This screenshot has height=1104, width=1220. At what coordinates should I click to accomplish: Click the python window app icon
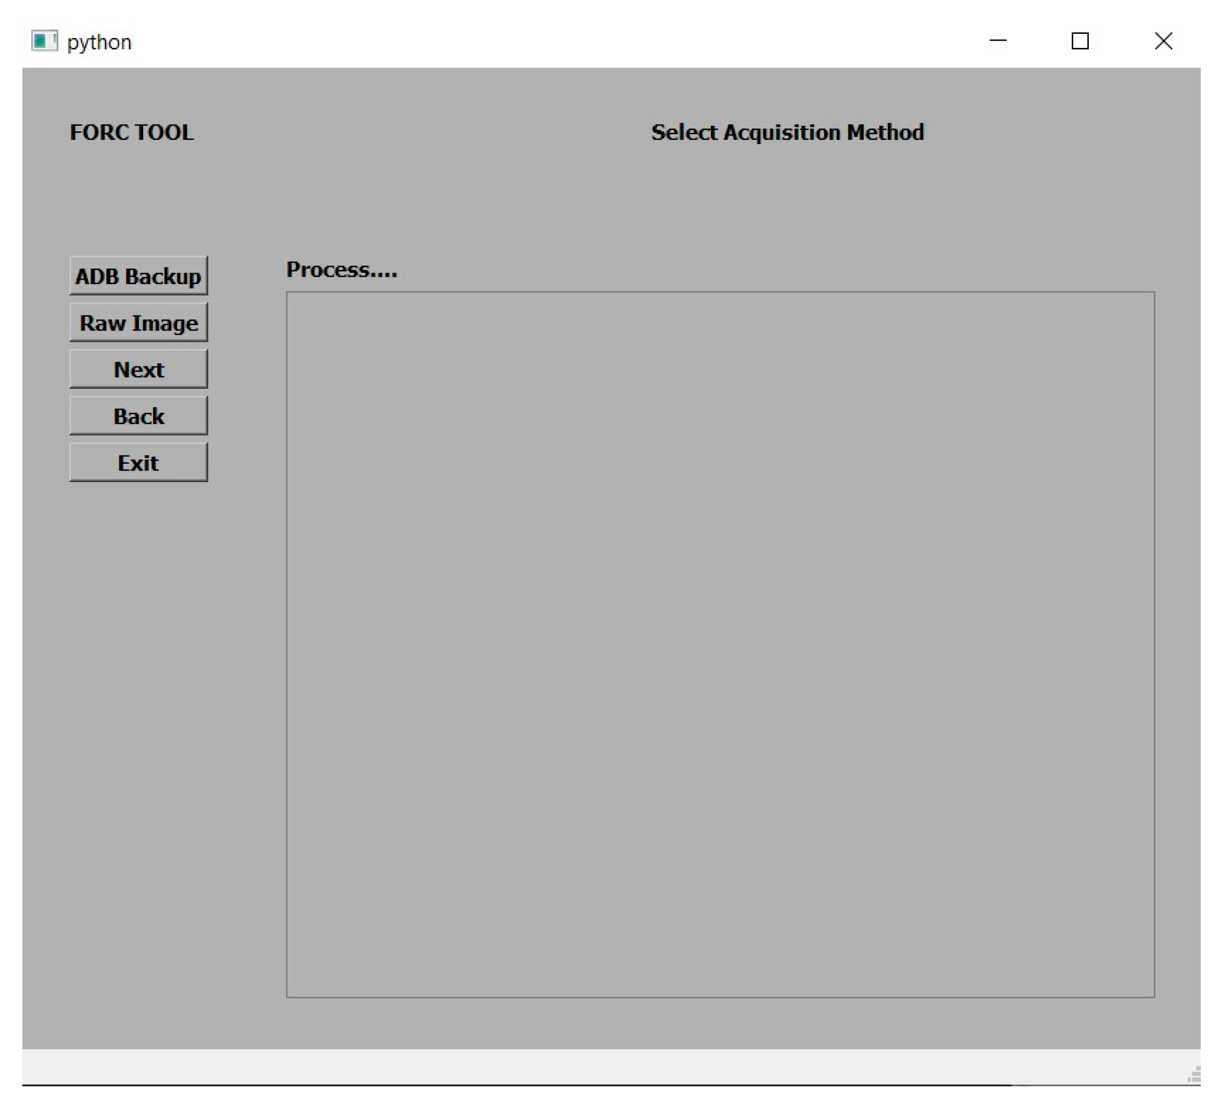point(44,41)
